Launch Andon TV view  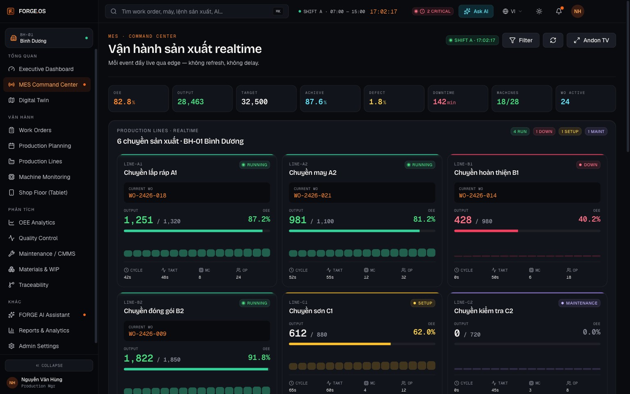coord(591,40)
